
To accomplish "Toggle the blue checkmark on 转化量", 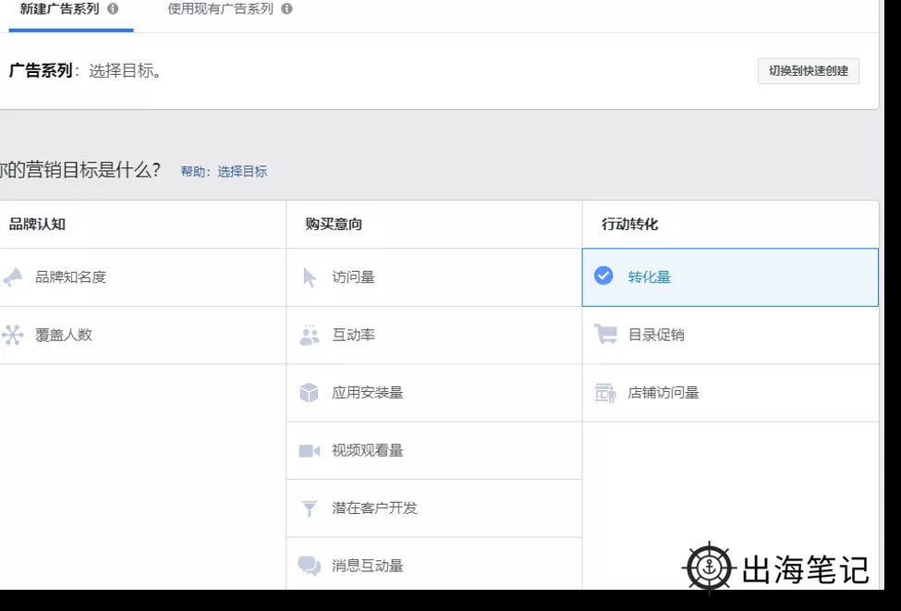I will click(603, 275).
